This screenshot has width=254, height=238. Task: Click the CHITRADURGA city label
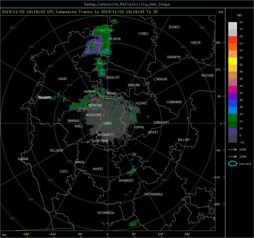click(153, 194)
